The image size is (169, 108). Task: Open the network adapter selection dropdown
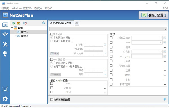pos(108,29)
